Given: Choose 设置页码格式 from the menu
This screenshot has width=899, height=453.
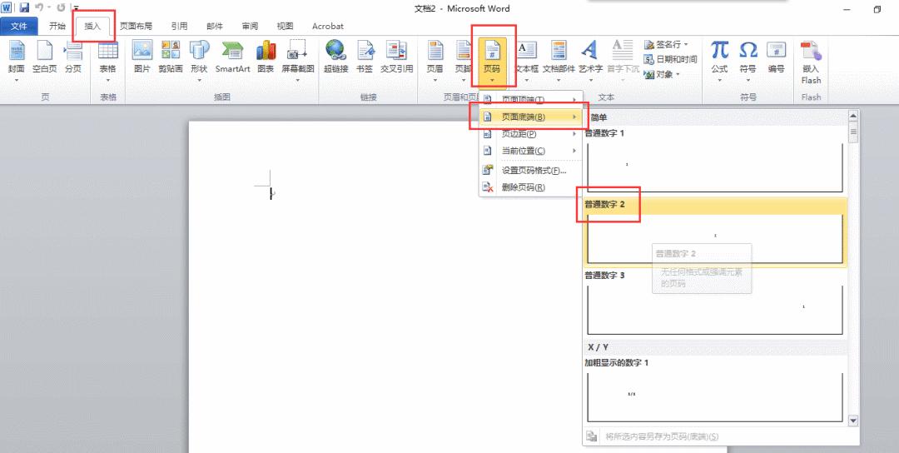Looking at the screenshot, I should 533,170.
